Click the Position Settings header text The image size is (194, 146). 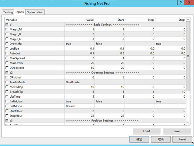tap(102, 120)
